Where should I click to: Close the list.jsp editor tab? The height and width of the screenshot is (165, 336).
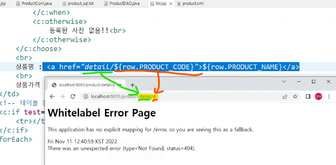point(171,4)
